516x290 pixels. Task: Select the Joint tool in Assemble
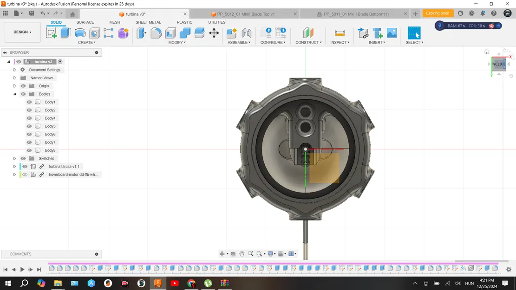(246, 33)
